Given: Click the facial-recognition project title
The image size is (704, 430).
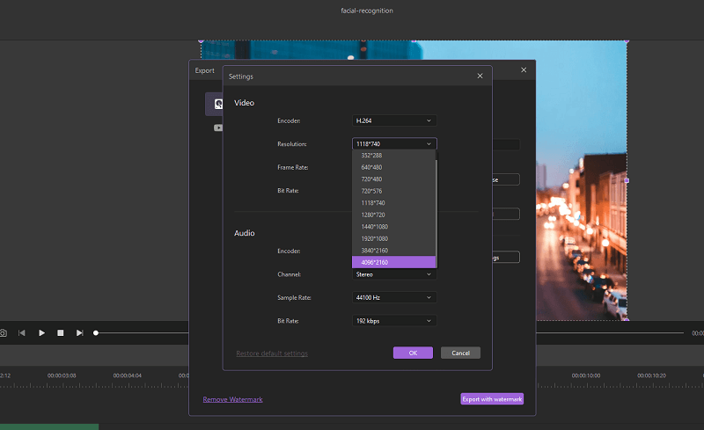Looking at the screenshot, I should pos(367,11).
